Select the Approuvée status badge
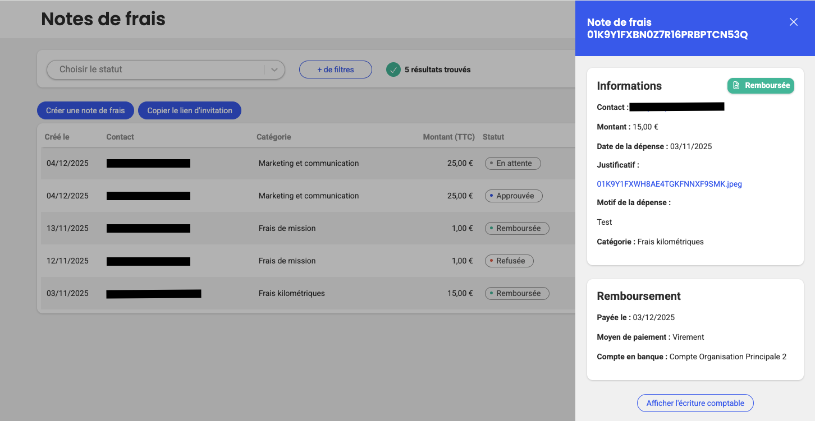Screen dimensions: 815x421 tap(513, 196)
